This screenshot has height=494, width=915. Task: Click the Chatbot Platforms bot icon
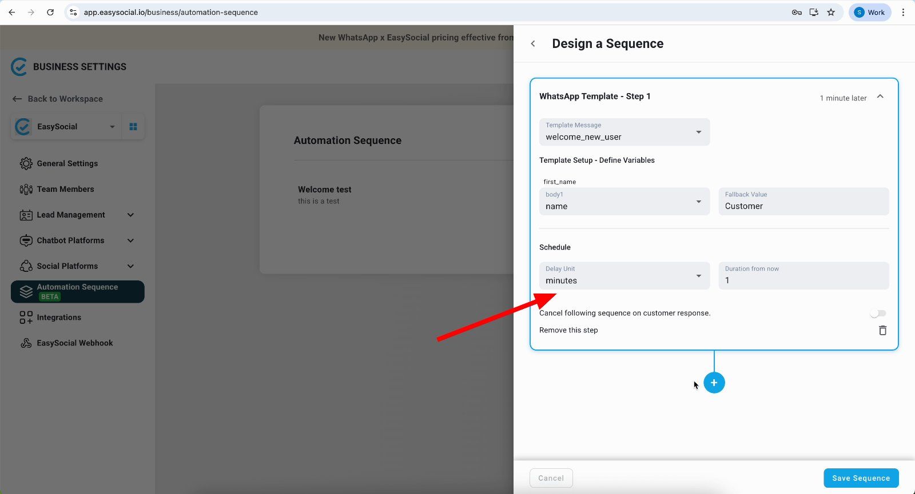tap(26, 241)
